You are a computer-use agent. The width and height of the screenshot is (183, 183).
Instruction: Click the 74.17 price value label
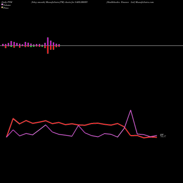point(163,137)
